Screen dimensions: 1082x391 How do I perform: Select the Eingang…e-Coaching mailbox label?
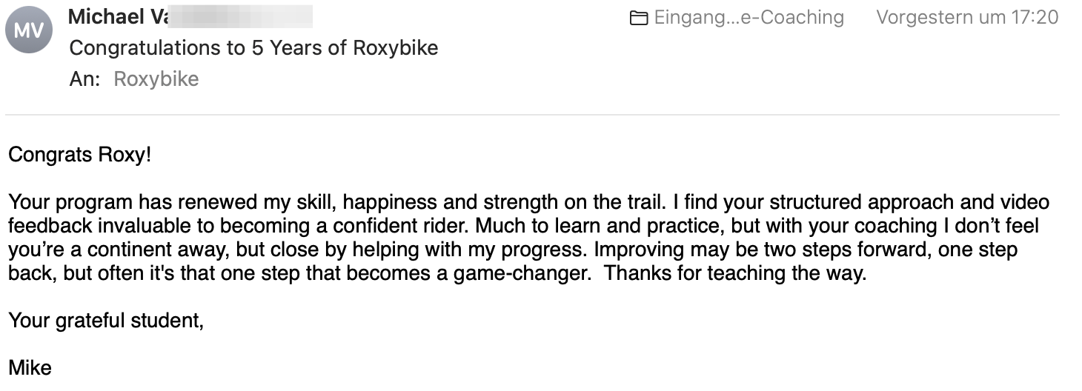[749, 17]
